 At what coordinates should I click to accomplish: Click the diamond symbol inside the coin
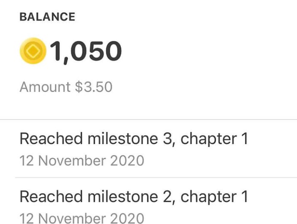tap(33, 51)
